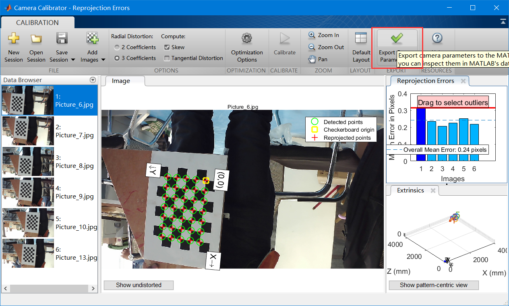The image size is (509, 306).
Task: Select the Zoom In tool
Action: [x=325, y=35]
